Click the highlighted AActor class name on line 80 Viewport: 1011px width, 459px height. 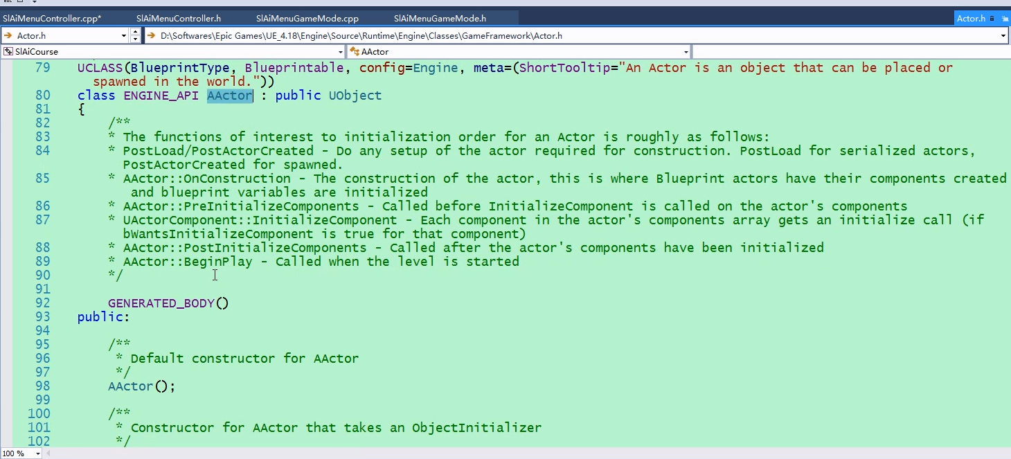pos(230,96)
